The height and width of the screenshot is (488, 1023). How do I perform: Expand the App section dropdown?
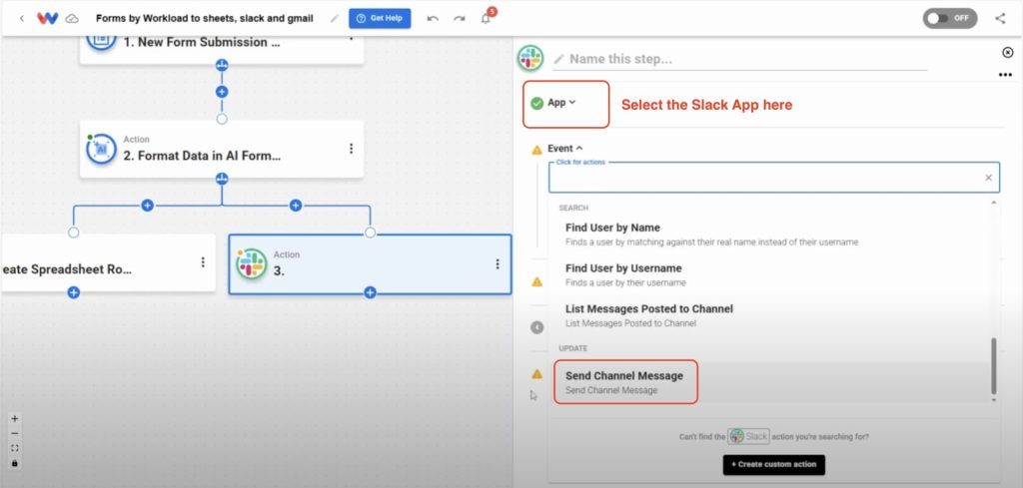[561, 103]
